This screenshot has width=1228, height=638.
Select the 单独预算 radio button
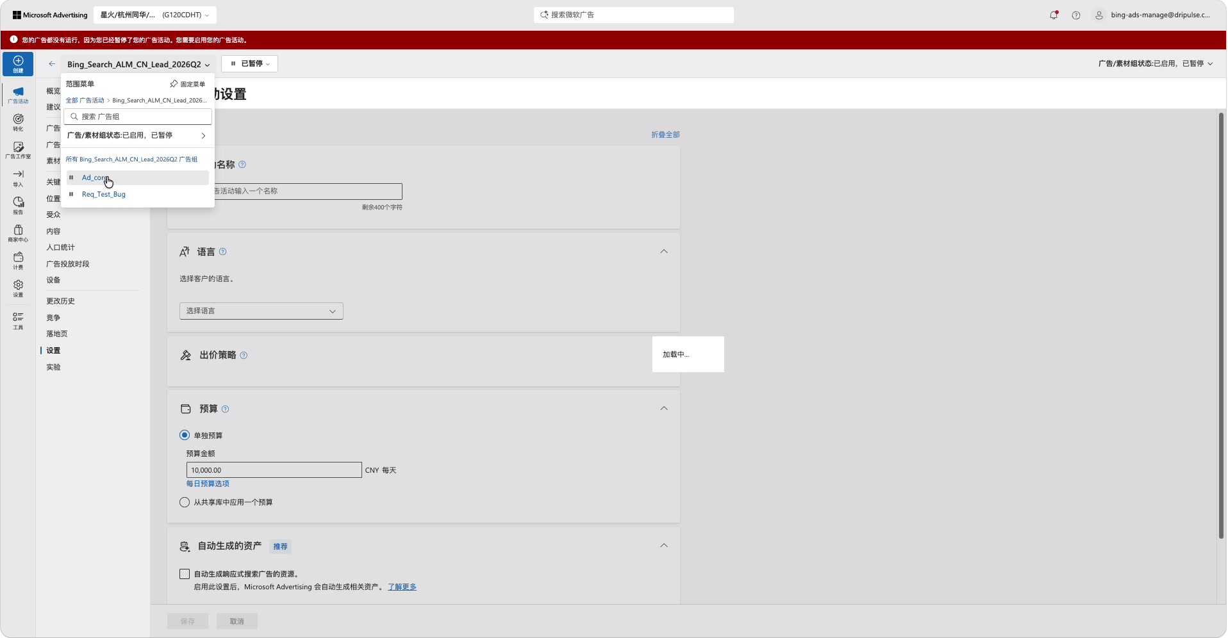[x=185, y=435]
